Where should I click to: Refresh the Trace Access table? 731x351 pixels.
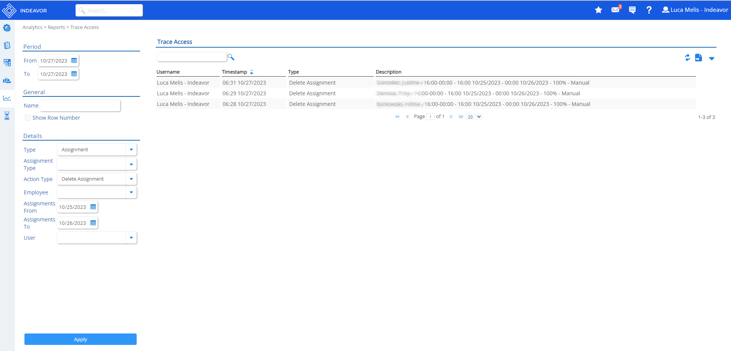pyautogui.click(x=687, y=58)
